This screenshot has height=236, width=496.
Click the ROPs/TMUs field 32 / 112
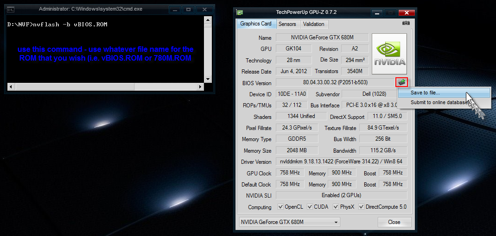tap(291, 105)
